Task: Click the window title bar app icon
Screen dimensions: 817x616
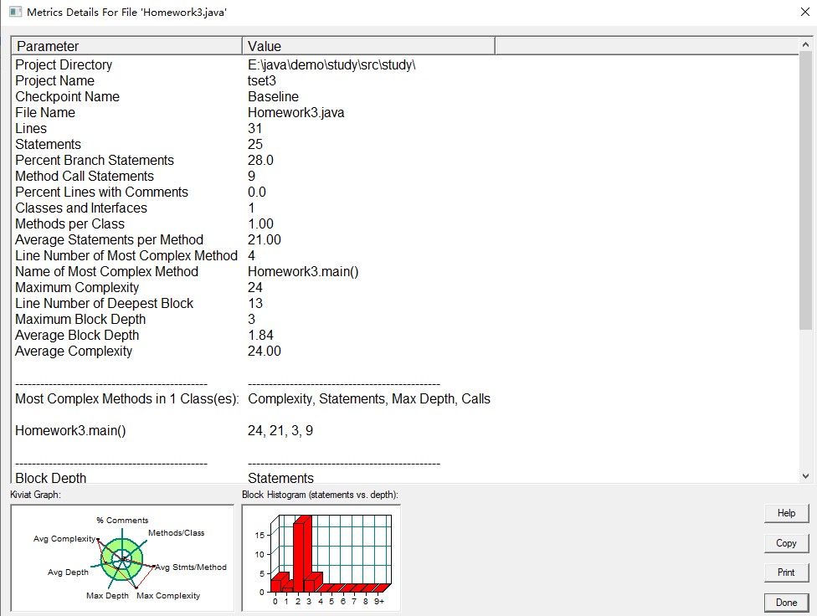Action: (x=15, y=12)
